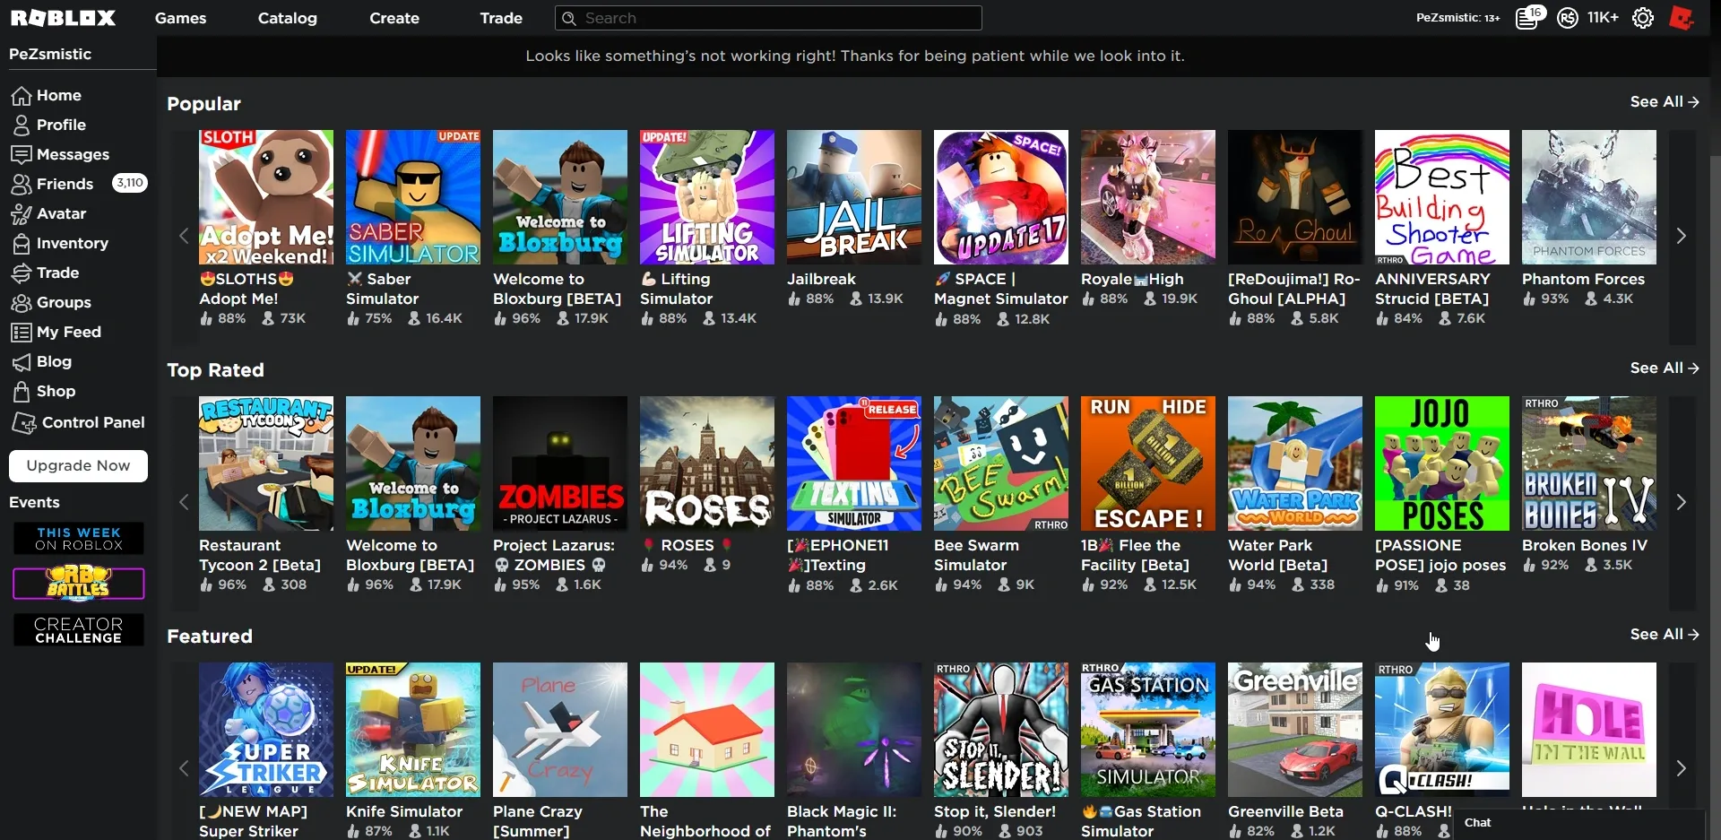Image resolution: width=1721 pixels, height=840 pixels.
Task: Click the PeZsmistic username in sidebar
Action: pos(50,54)
